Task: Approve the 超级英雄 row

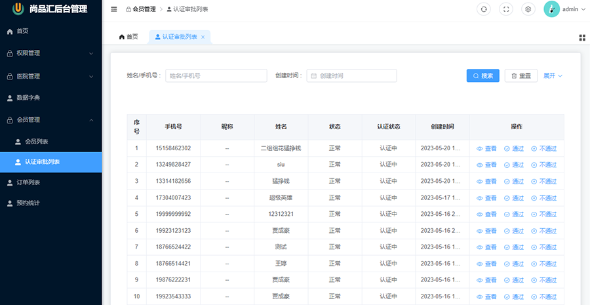Action: 513,198
